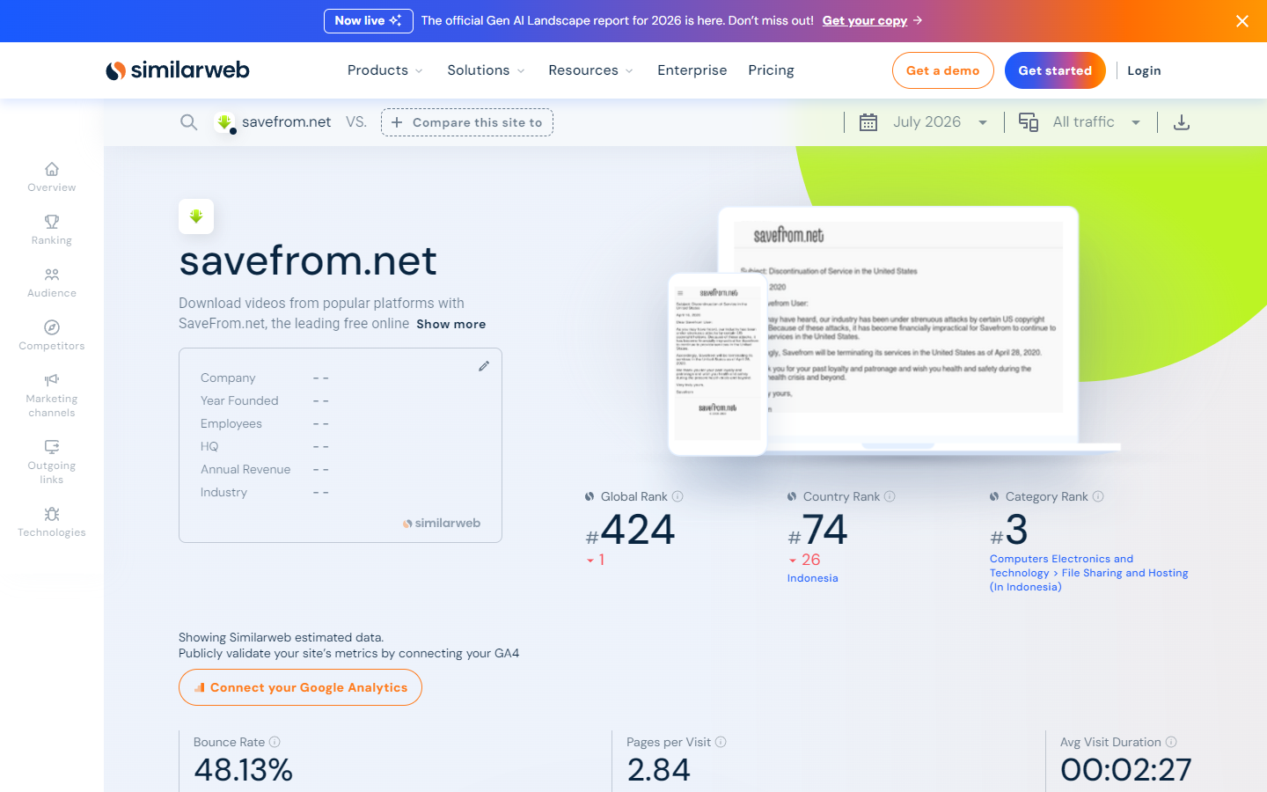Expand the Products menu
1267x792 pixels.
(385, 70)
